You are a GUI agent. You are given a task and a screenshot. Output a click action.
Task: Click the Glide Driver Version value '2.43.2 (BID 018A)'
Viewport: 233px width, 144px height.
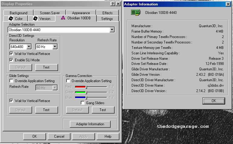210,75
